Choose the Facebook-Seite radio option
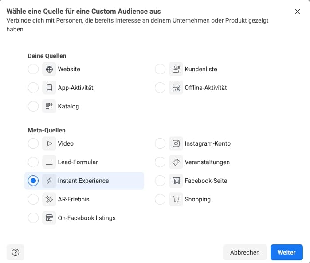310x263 pixels. pyautogui.click(x=160, y=181)
